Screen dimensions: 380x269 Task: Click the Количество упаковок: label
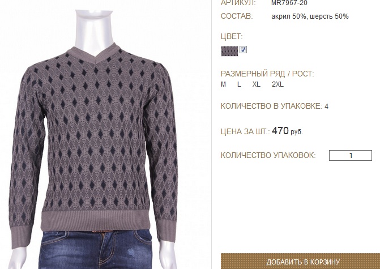click(268, 155)
